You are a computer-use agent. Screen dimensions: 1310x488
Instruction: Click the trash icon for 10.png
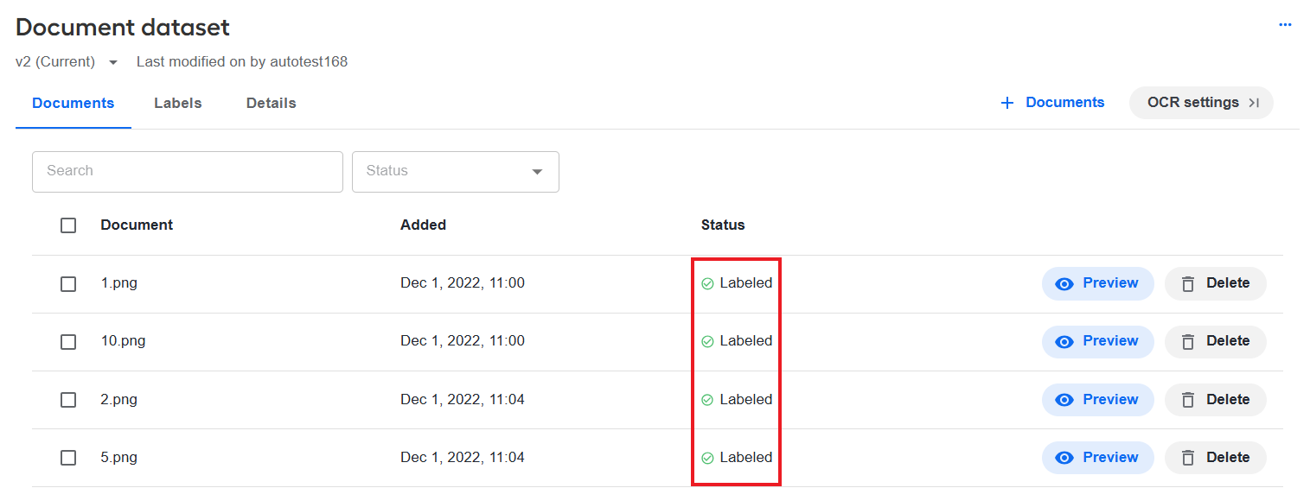pos(1188,342)
